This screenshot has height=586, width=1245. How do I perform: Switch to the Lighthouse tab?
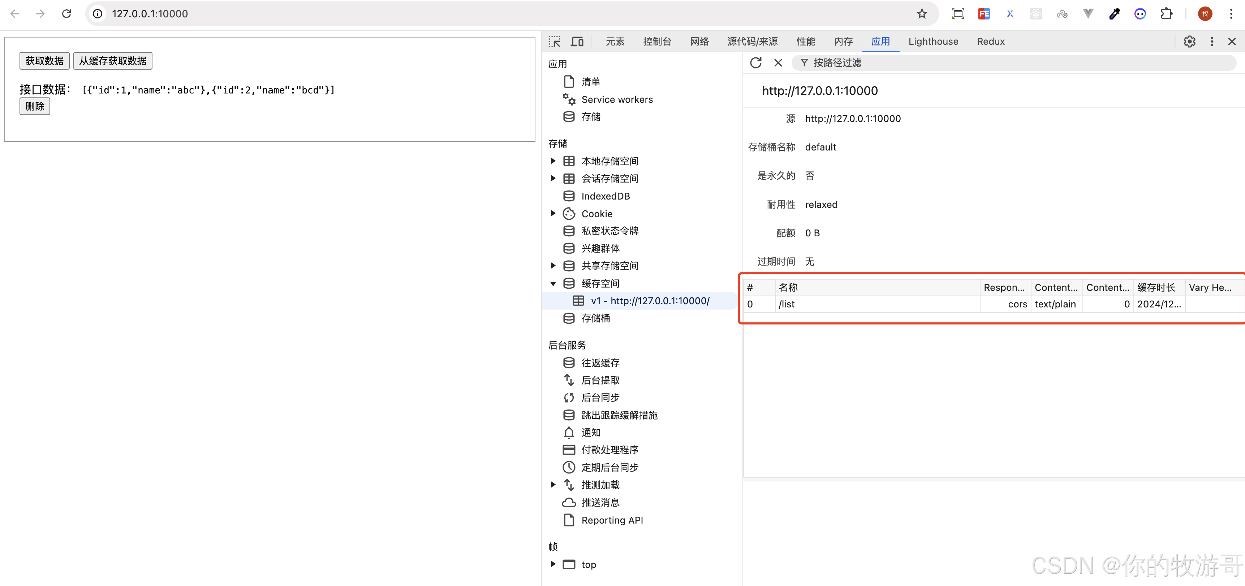(933, 41)
